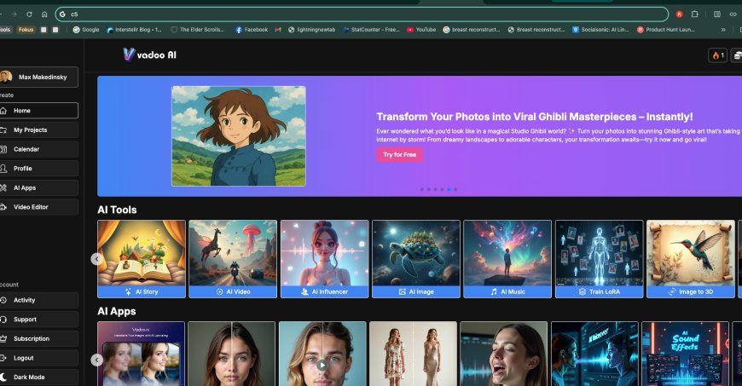Open the AI Video tool card
Screen dimensions: 742x386
pyautogui.click(x=233, y=259)
